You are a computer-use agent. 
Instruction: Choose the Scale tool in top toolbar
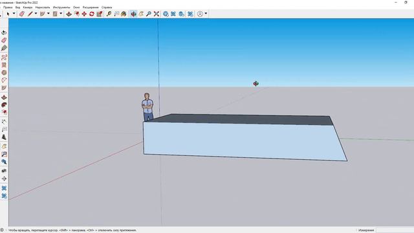pos(99,14)
